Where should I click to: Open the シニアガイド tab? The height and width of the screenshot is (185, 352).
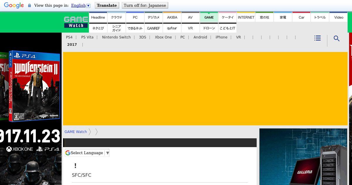116,28
